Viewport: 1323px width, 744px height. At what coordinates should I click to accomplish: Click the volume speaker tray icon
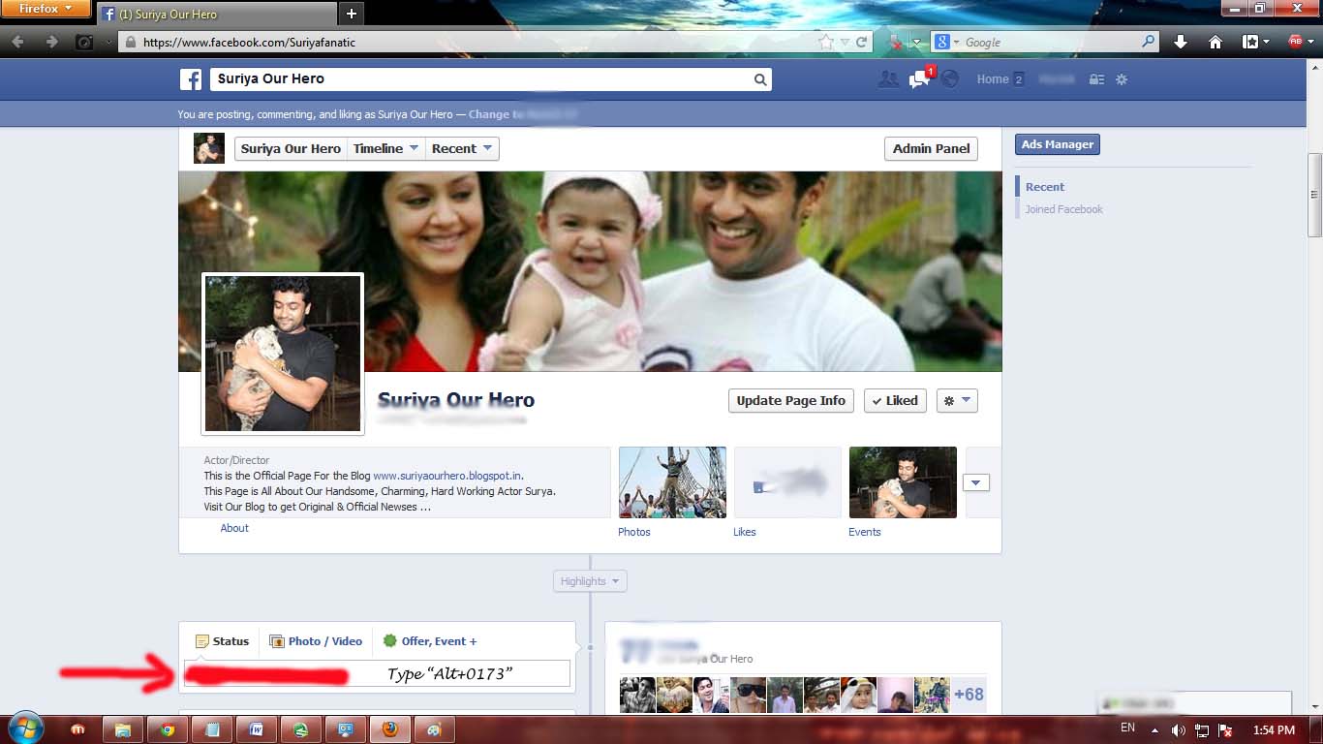pyautogui.click(x=1179, y=729)
